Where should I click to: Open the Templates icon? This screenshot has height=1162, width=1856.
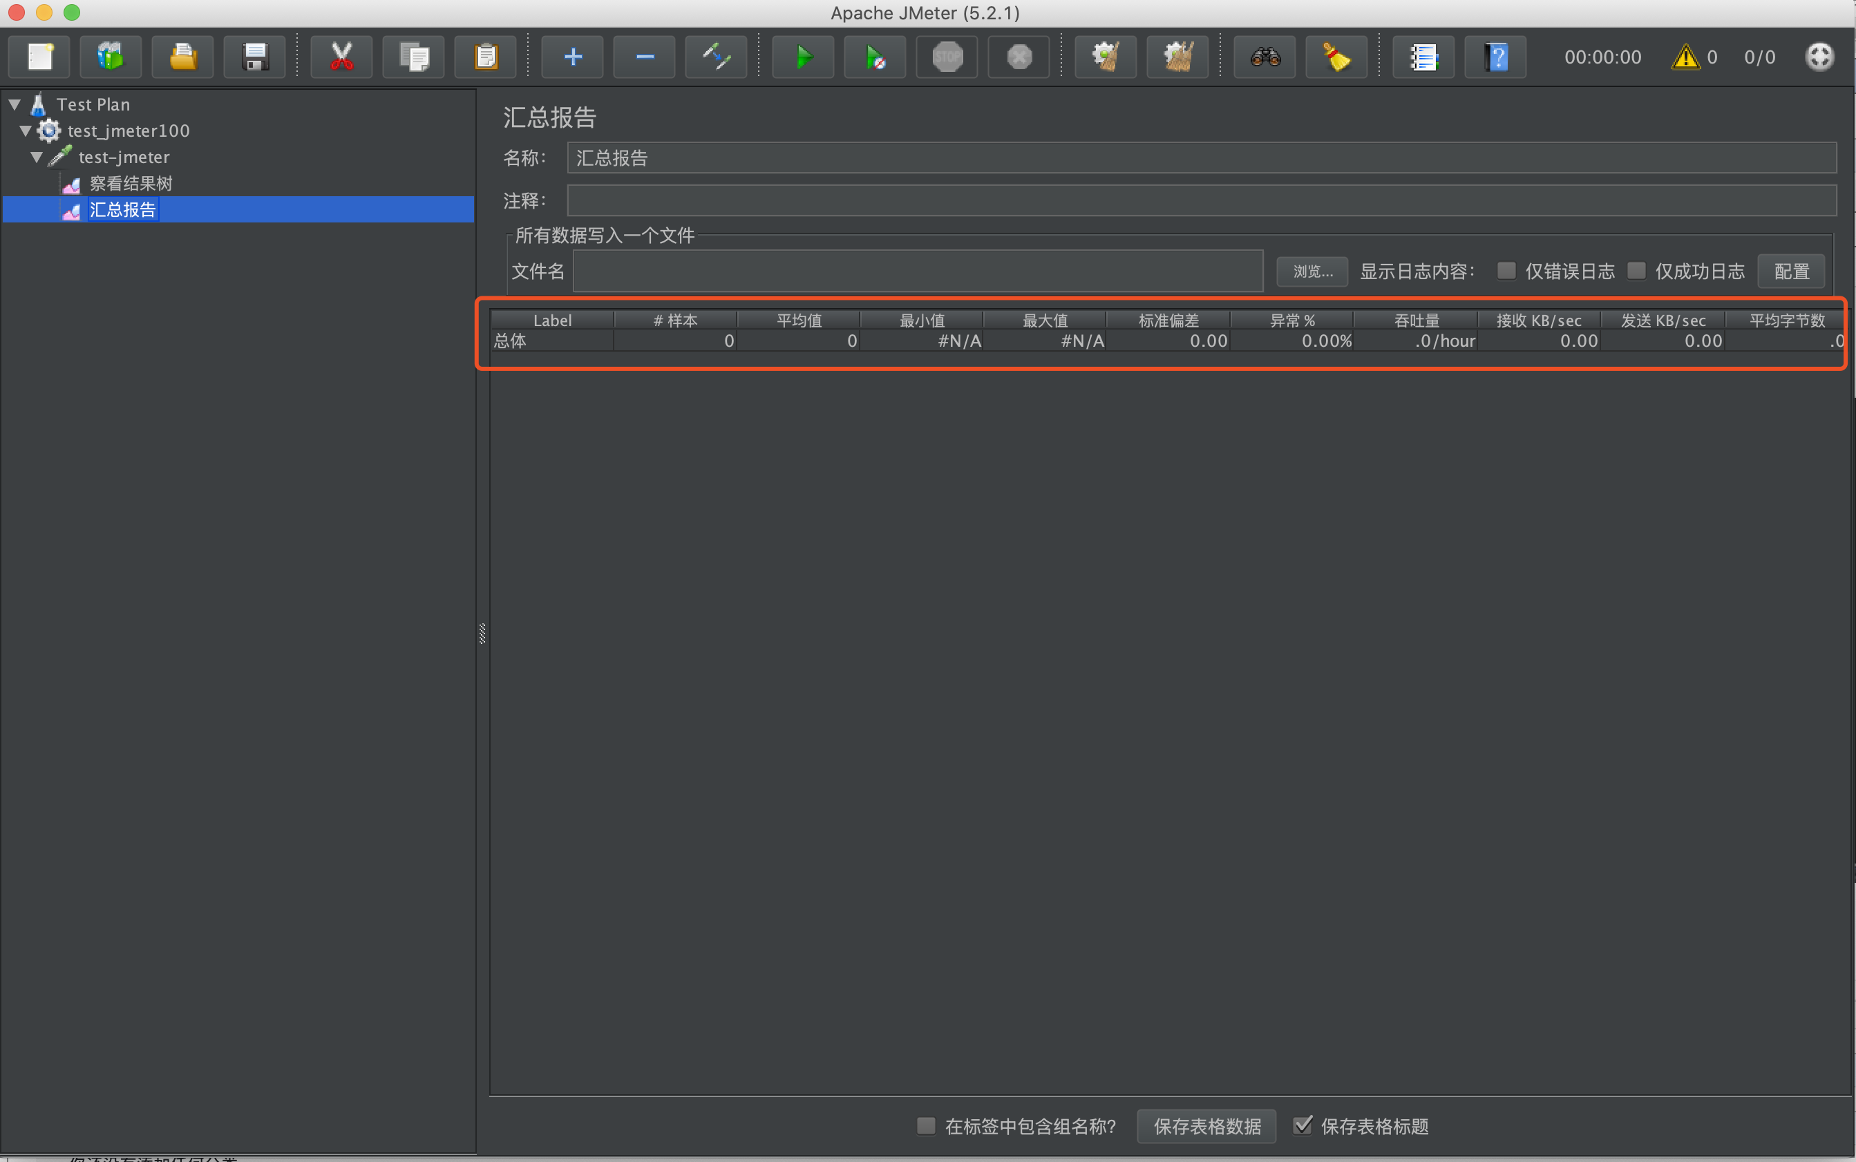(x=111, y=57)
